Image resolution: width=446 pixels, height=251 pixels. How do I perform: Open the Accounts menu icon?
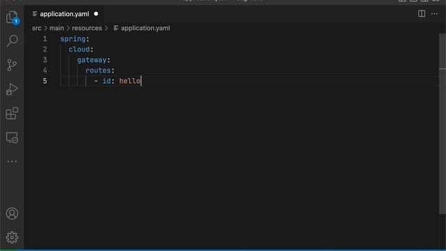[12, 213]
